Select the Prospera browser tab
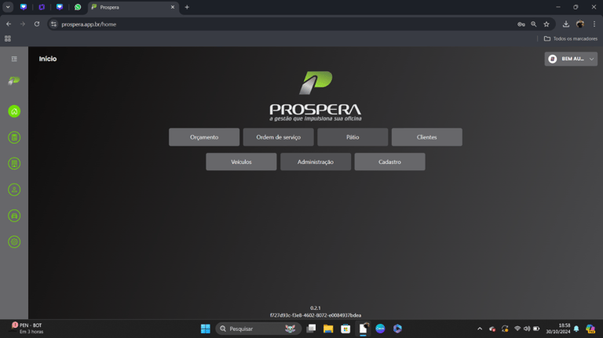Image resolution: width=603 pixels, height=338 pixels. pyautogui.click(x=133, y=7)
